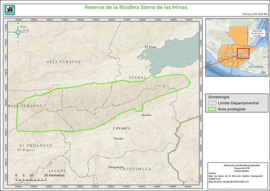Click the green Área protegida legend symbol

coord(212,109)
